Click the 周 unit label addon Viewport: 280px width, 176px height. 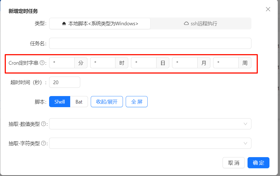coord(245,63)
